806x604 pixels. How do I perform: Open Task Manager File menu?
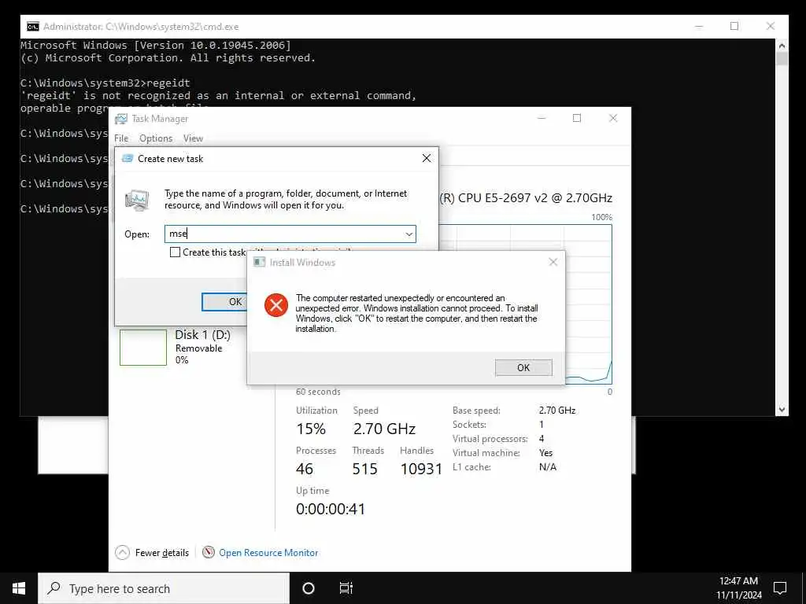coord(121,138)
